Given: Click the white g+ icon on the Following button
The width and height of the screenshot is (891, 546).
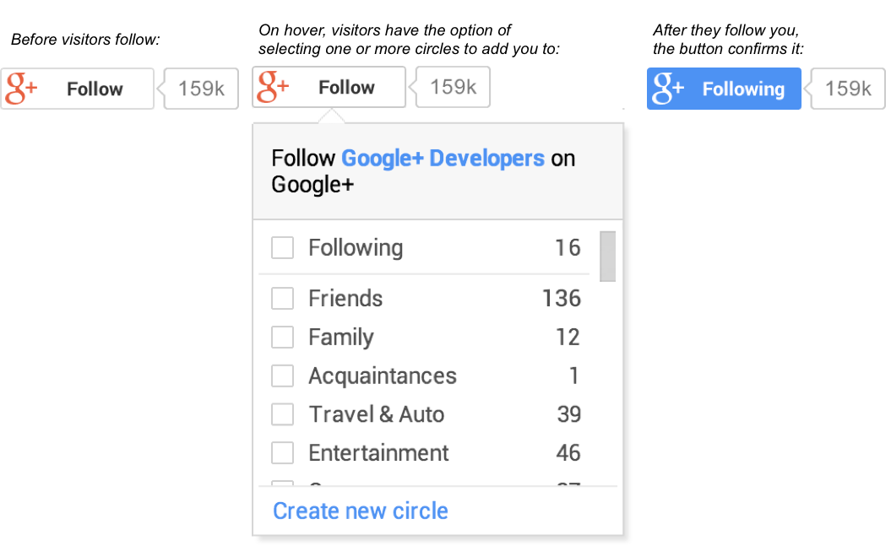Looking at the screenshot, I should coord(668,89).
